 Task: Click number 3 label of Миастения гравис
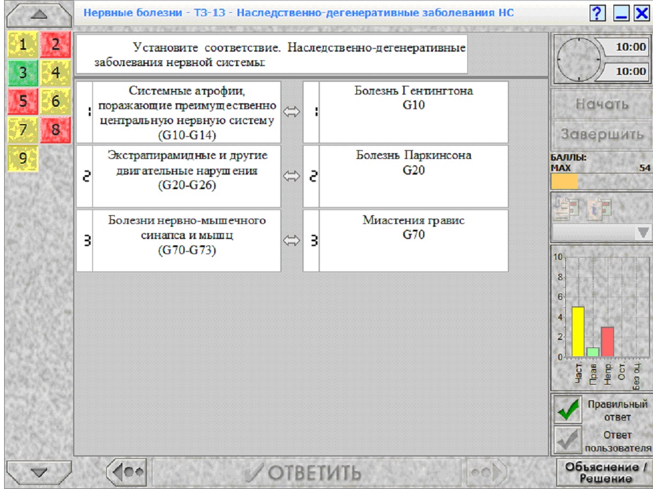pos(312,241)
